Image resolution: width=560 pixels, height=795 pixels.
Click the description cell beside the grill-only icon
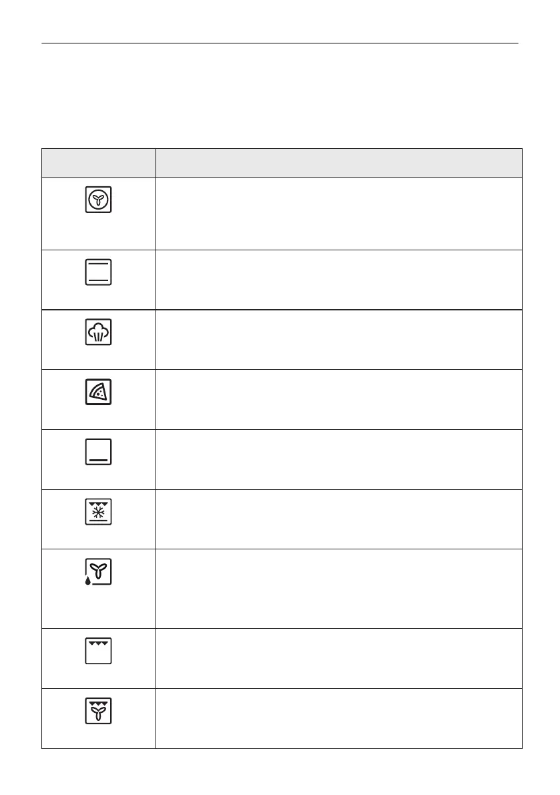pyautogui.click(x=338, y=658)
